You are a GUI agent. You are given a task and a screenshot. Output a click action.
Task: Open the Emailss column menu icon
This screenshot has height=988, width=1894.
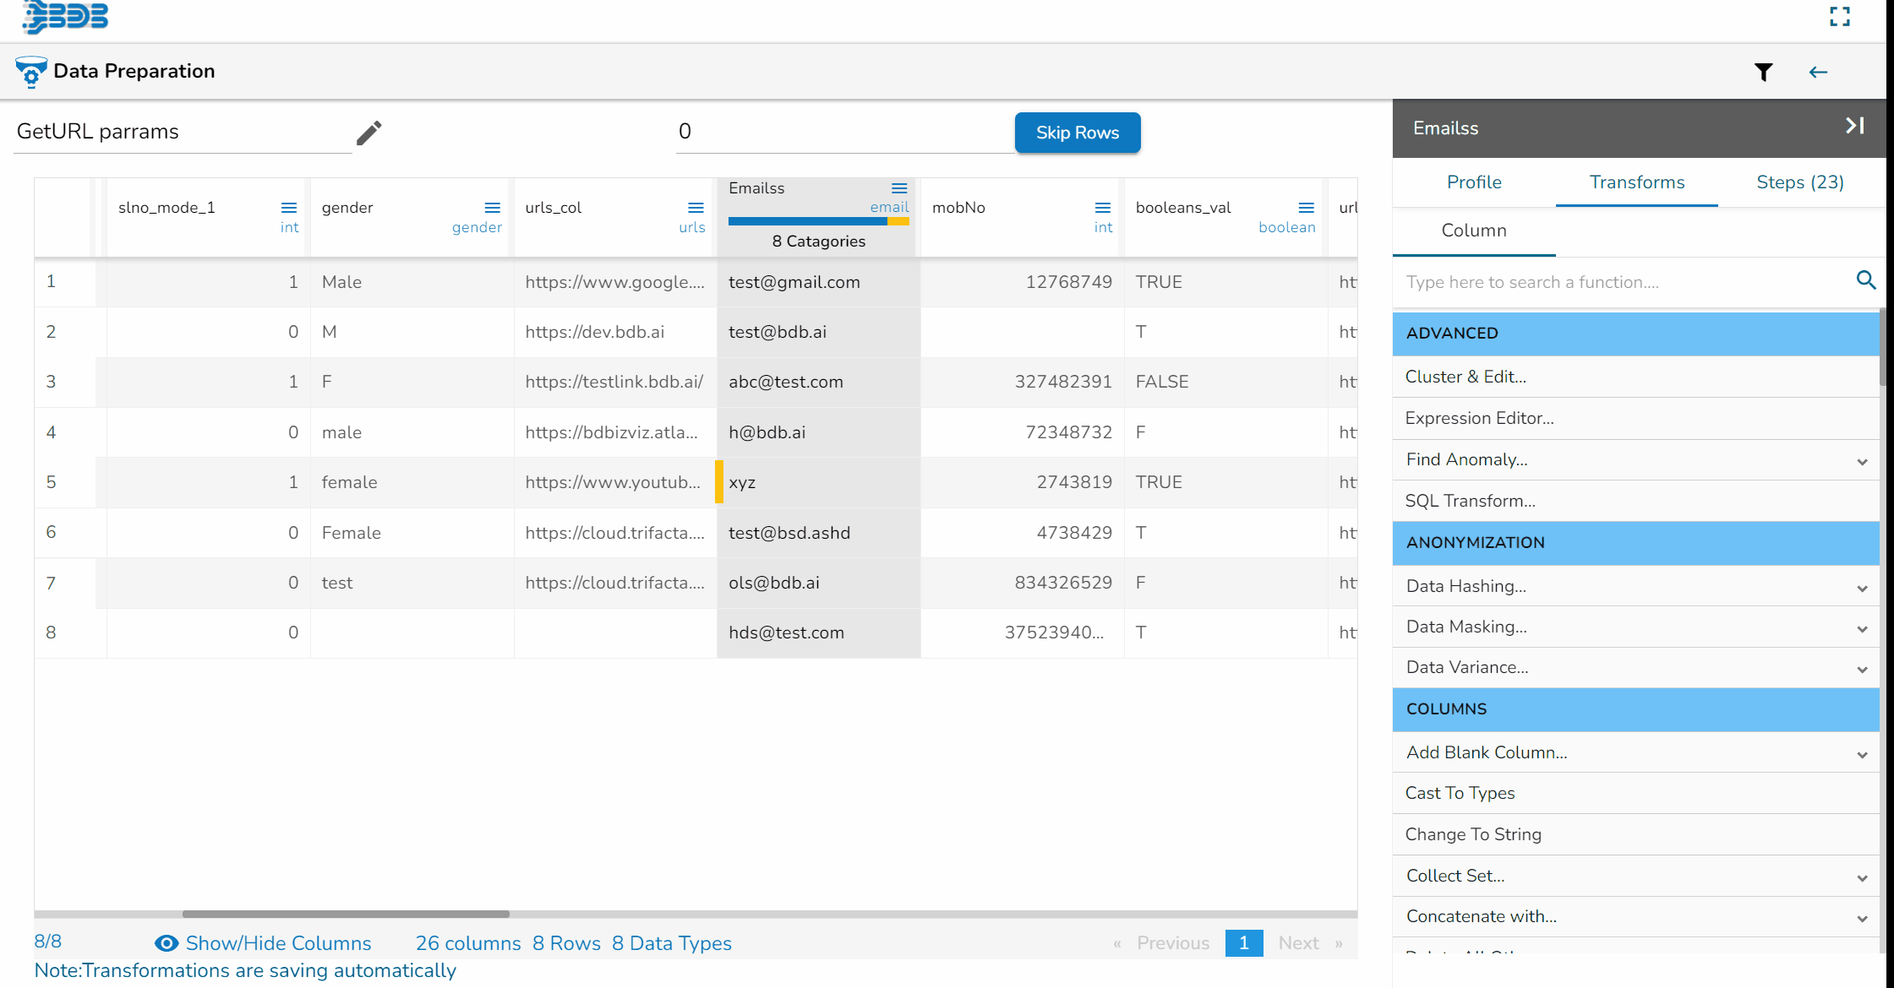pos(899,188)
